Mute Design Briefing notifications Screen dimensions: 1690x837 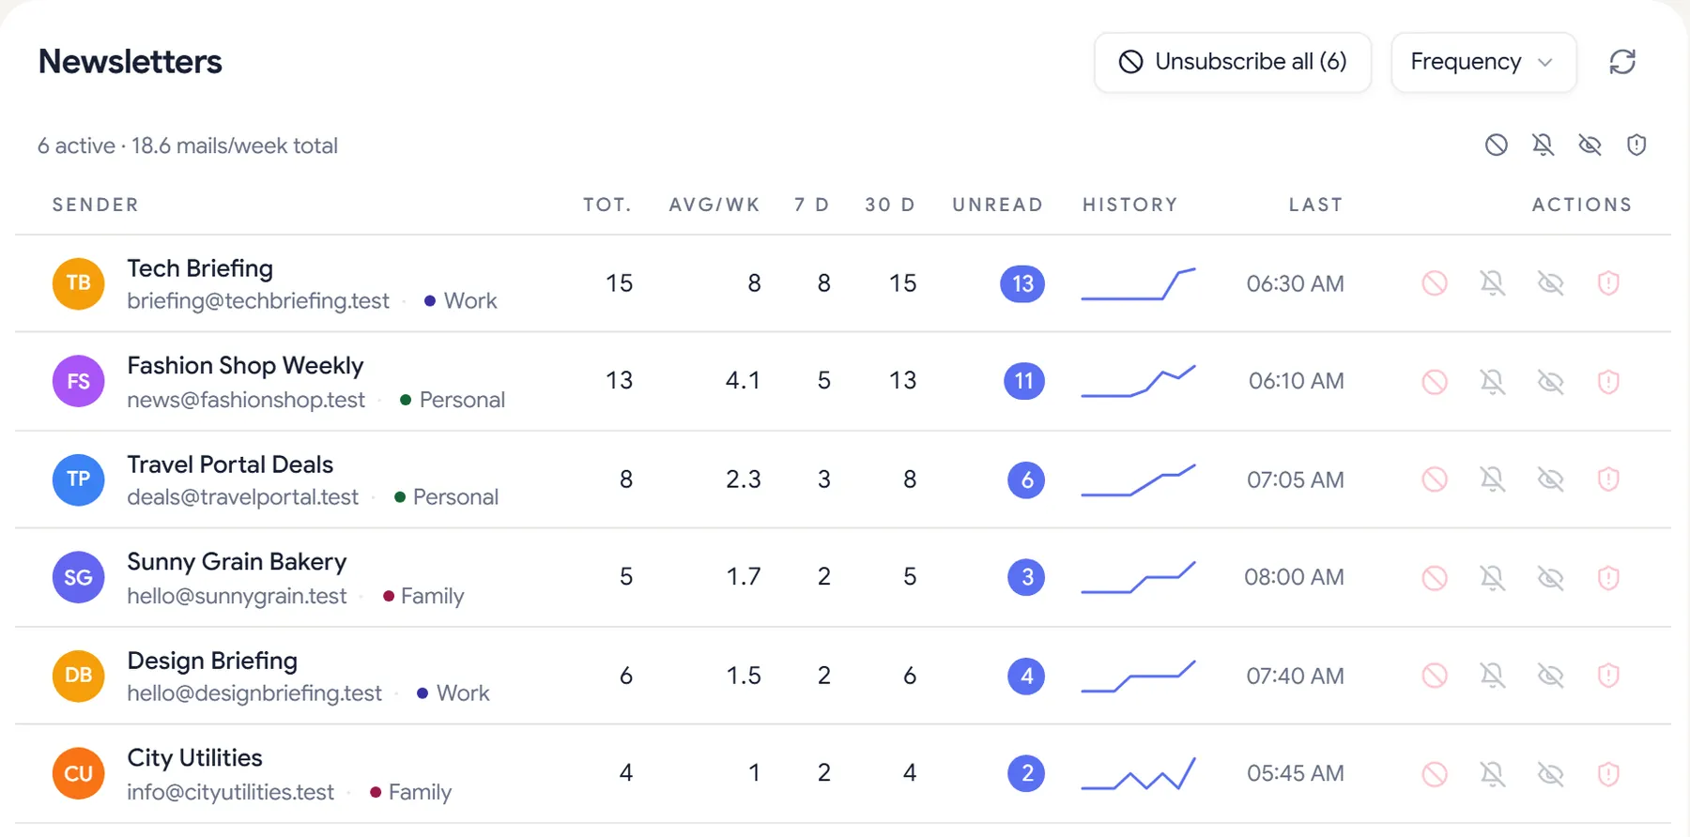(x=1493, y=676)
